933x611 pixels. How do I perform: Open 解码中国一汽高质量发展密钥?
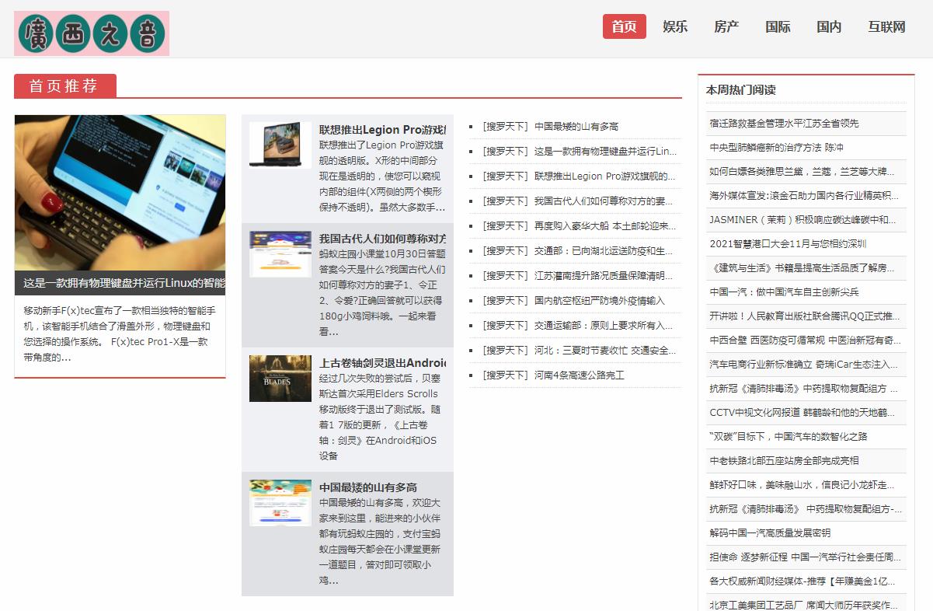point(770,533)
